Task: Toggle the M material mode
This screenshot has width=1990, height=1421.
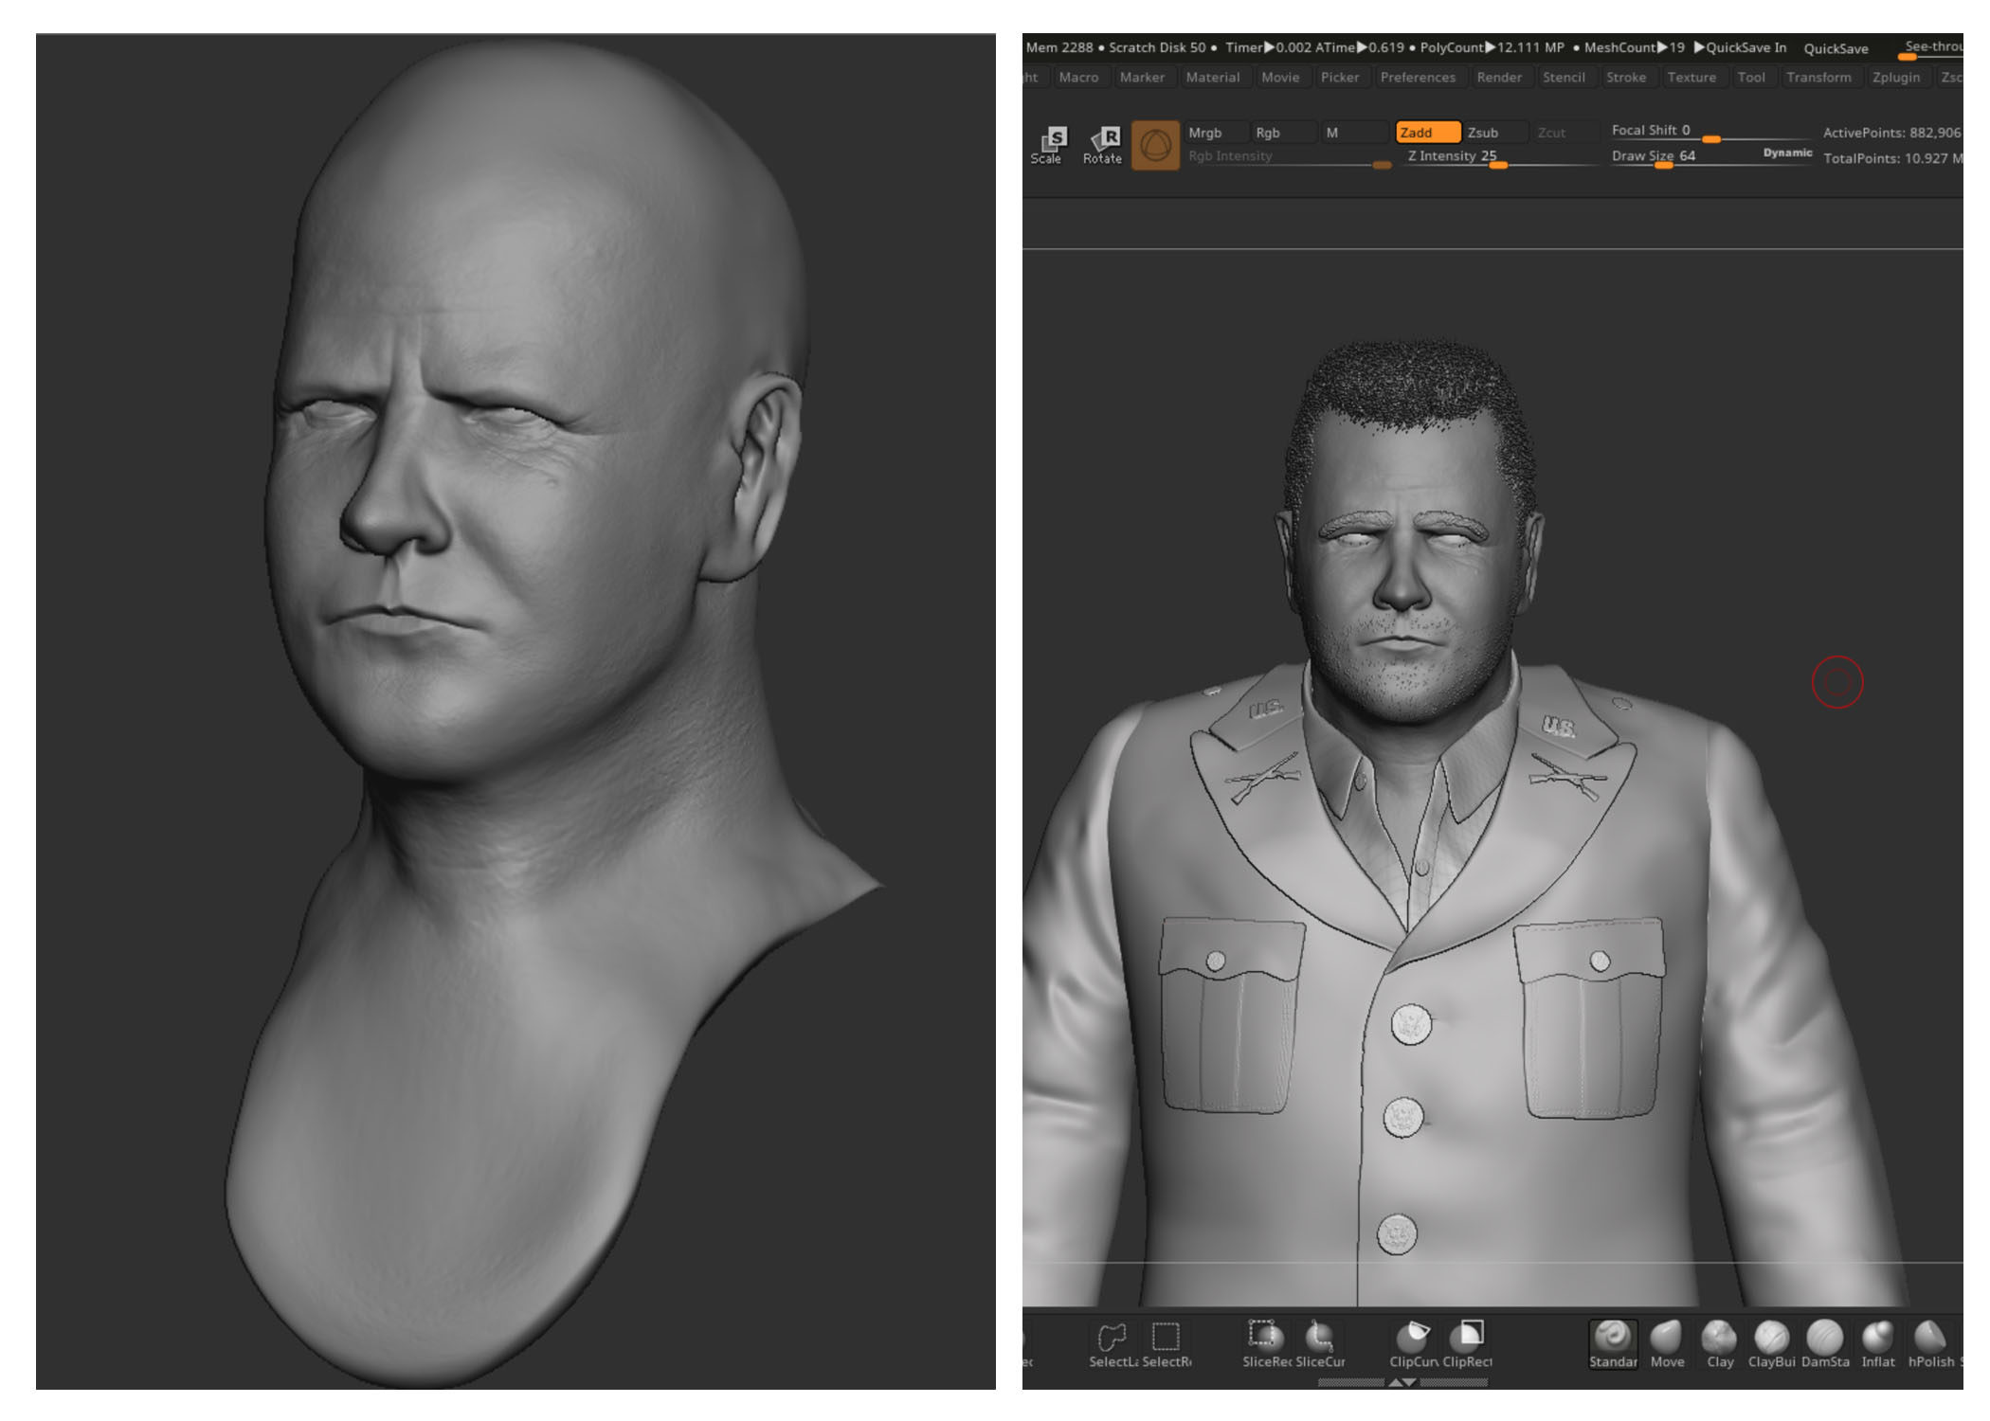Action: [x=1353, y=133]
